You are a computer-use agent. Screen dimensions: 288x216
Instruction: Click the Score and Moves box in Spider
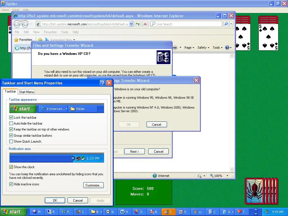(144, 192)
